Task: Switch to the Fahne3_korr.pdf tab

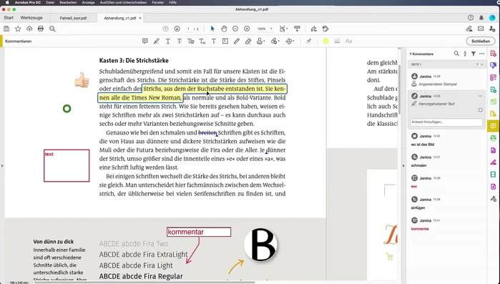Action: click(x=74, y=18)
